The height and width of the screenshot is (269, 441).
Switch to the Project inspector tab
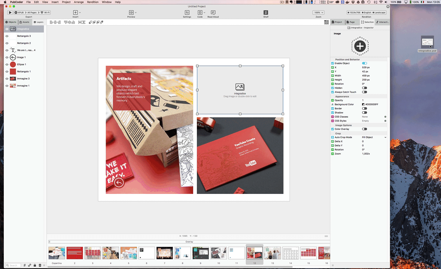coord(337,22)
